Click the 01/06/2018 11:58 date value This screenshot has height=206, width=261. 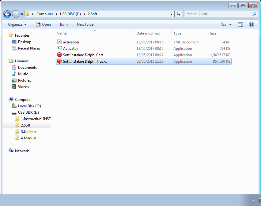coord(150,61)
